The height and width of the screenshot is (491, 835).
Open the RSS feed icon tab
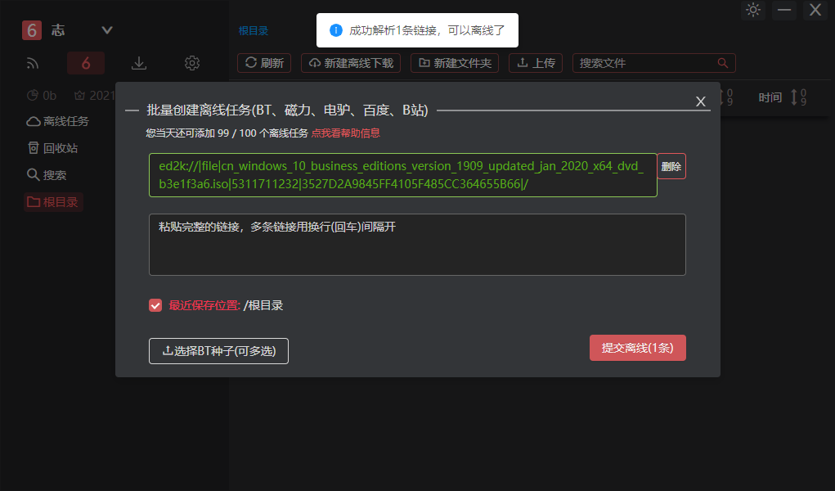tap(33, 63)
